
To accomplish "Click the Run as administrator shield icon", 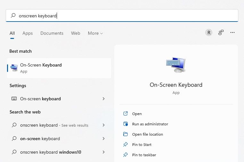I will tap(126, 124).
